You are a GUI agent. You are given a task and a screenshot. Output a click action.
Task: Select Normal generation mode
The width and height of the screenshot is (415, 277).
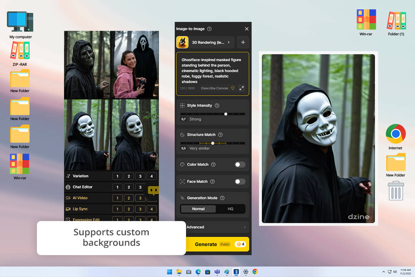click(x=198, y=209)
